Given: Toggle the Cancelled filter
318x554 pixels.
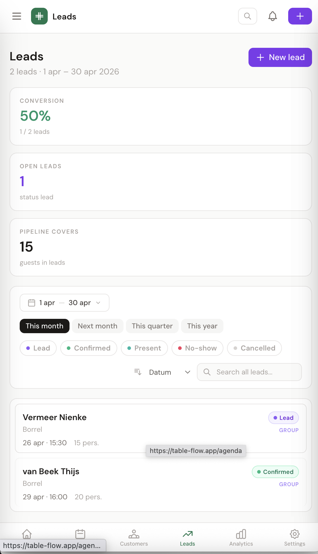Looking at the screenshot, I should point(254,348).
